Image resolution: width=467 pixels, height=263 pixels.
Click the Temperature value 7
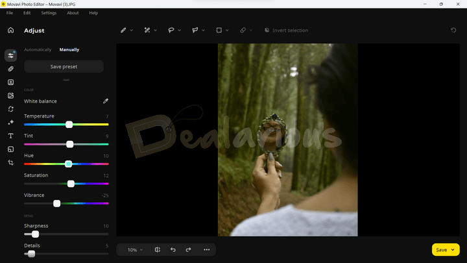[x=107, y=116]
